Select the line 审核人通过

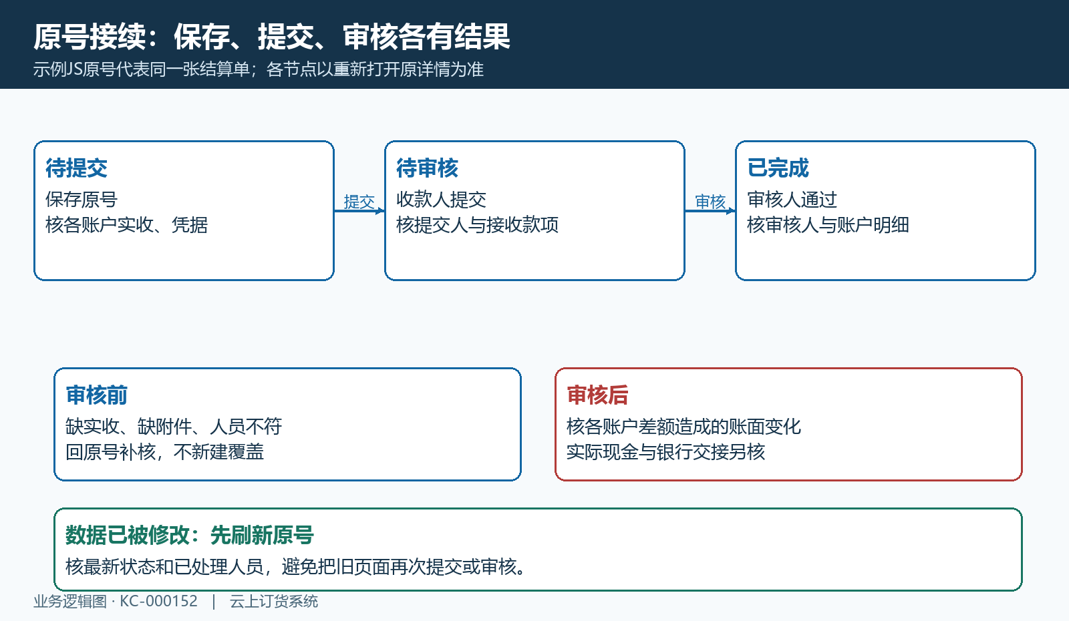[792, 199]
